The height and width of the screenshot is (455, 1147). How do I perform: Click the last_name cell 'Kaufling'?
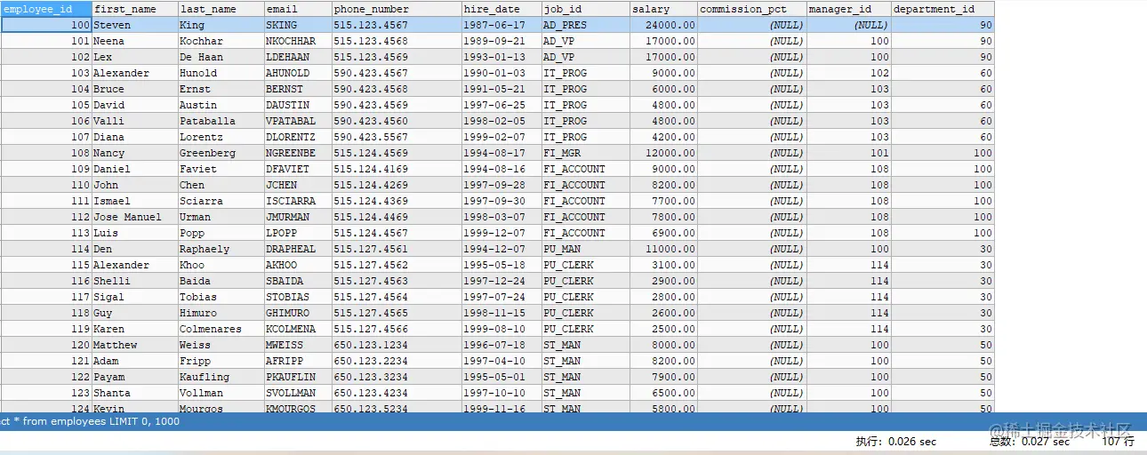[x=221, y=377]
